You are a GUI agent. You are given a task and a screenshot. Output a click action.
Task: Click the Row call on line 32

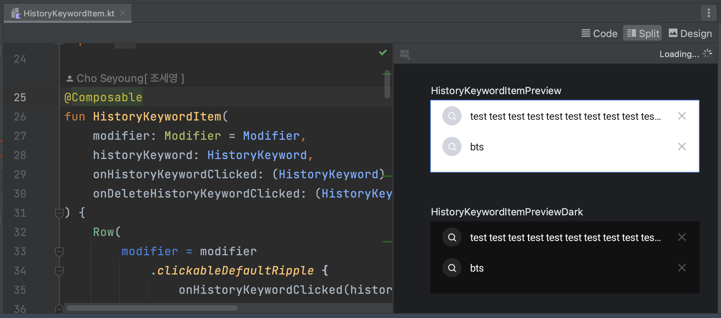pos(104,232)
